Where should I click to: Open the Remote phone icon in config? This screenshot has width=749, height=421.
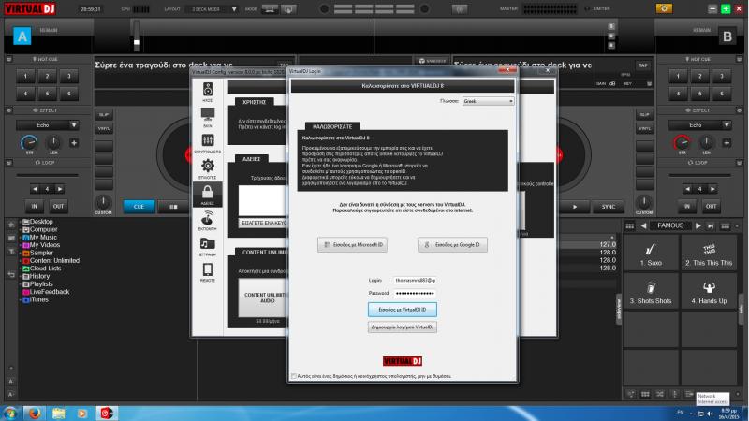tap(207, 270)
